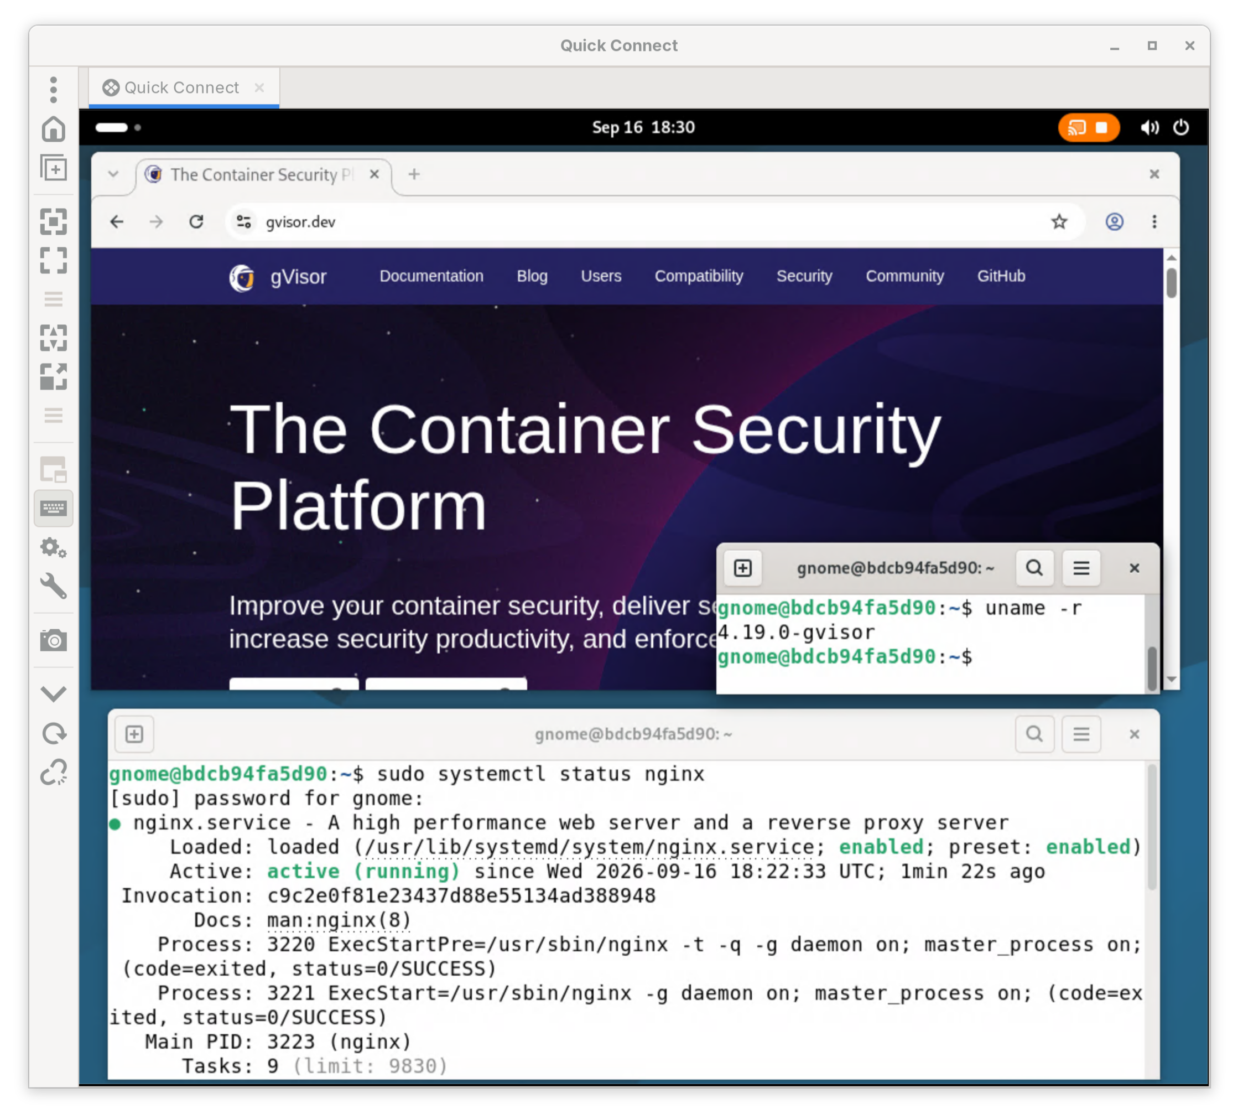This screenshot has height=1119, width=1238.
Task: Open a new browser tab with plus
Action: click(414, 174)
